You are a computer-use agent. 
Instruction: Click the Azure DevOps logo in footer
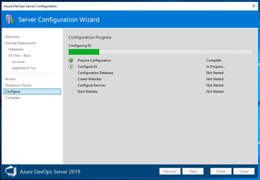coord(11,171)
